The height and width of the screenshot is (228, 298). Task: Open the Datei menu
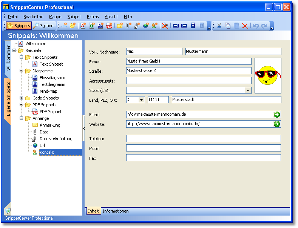(x=13, y=17)
